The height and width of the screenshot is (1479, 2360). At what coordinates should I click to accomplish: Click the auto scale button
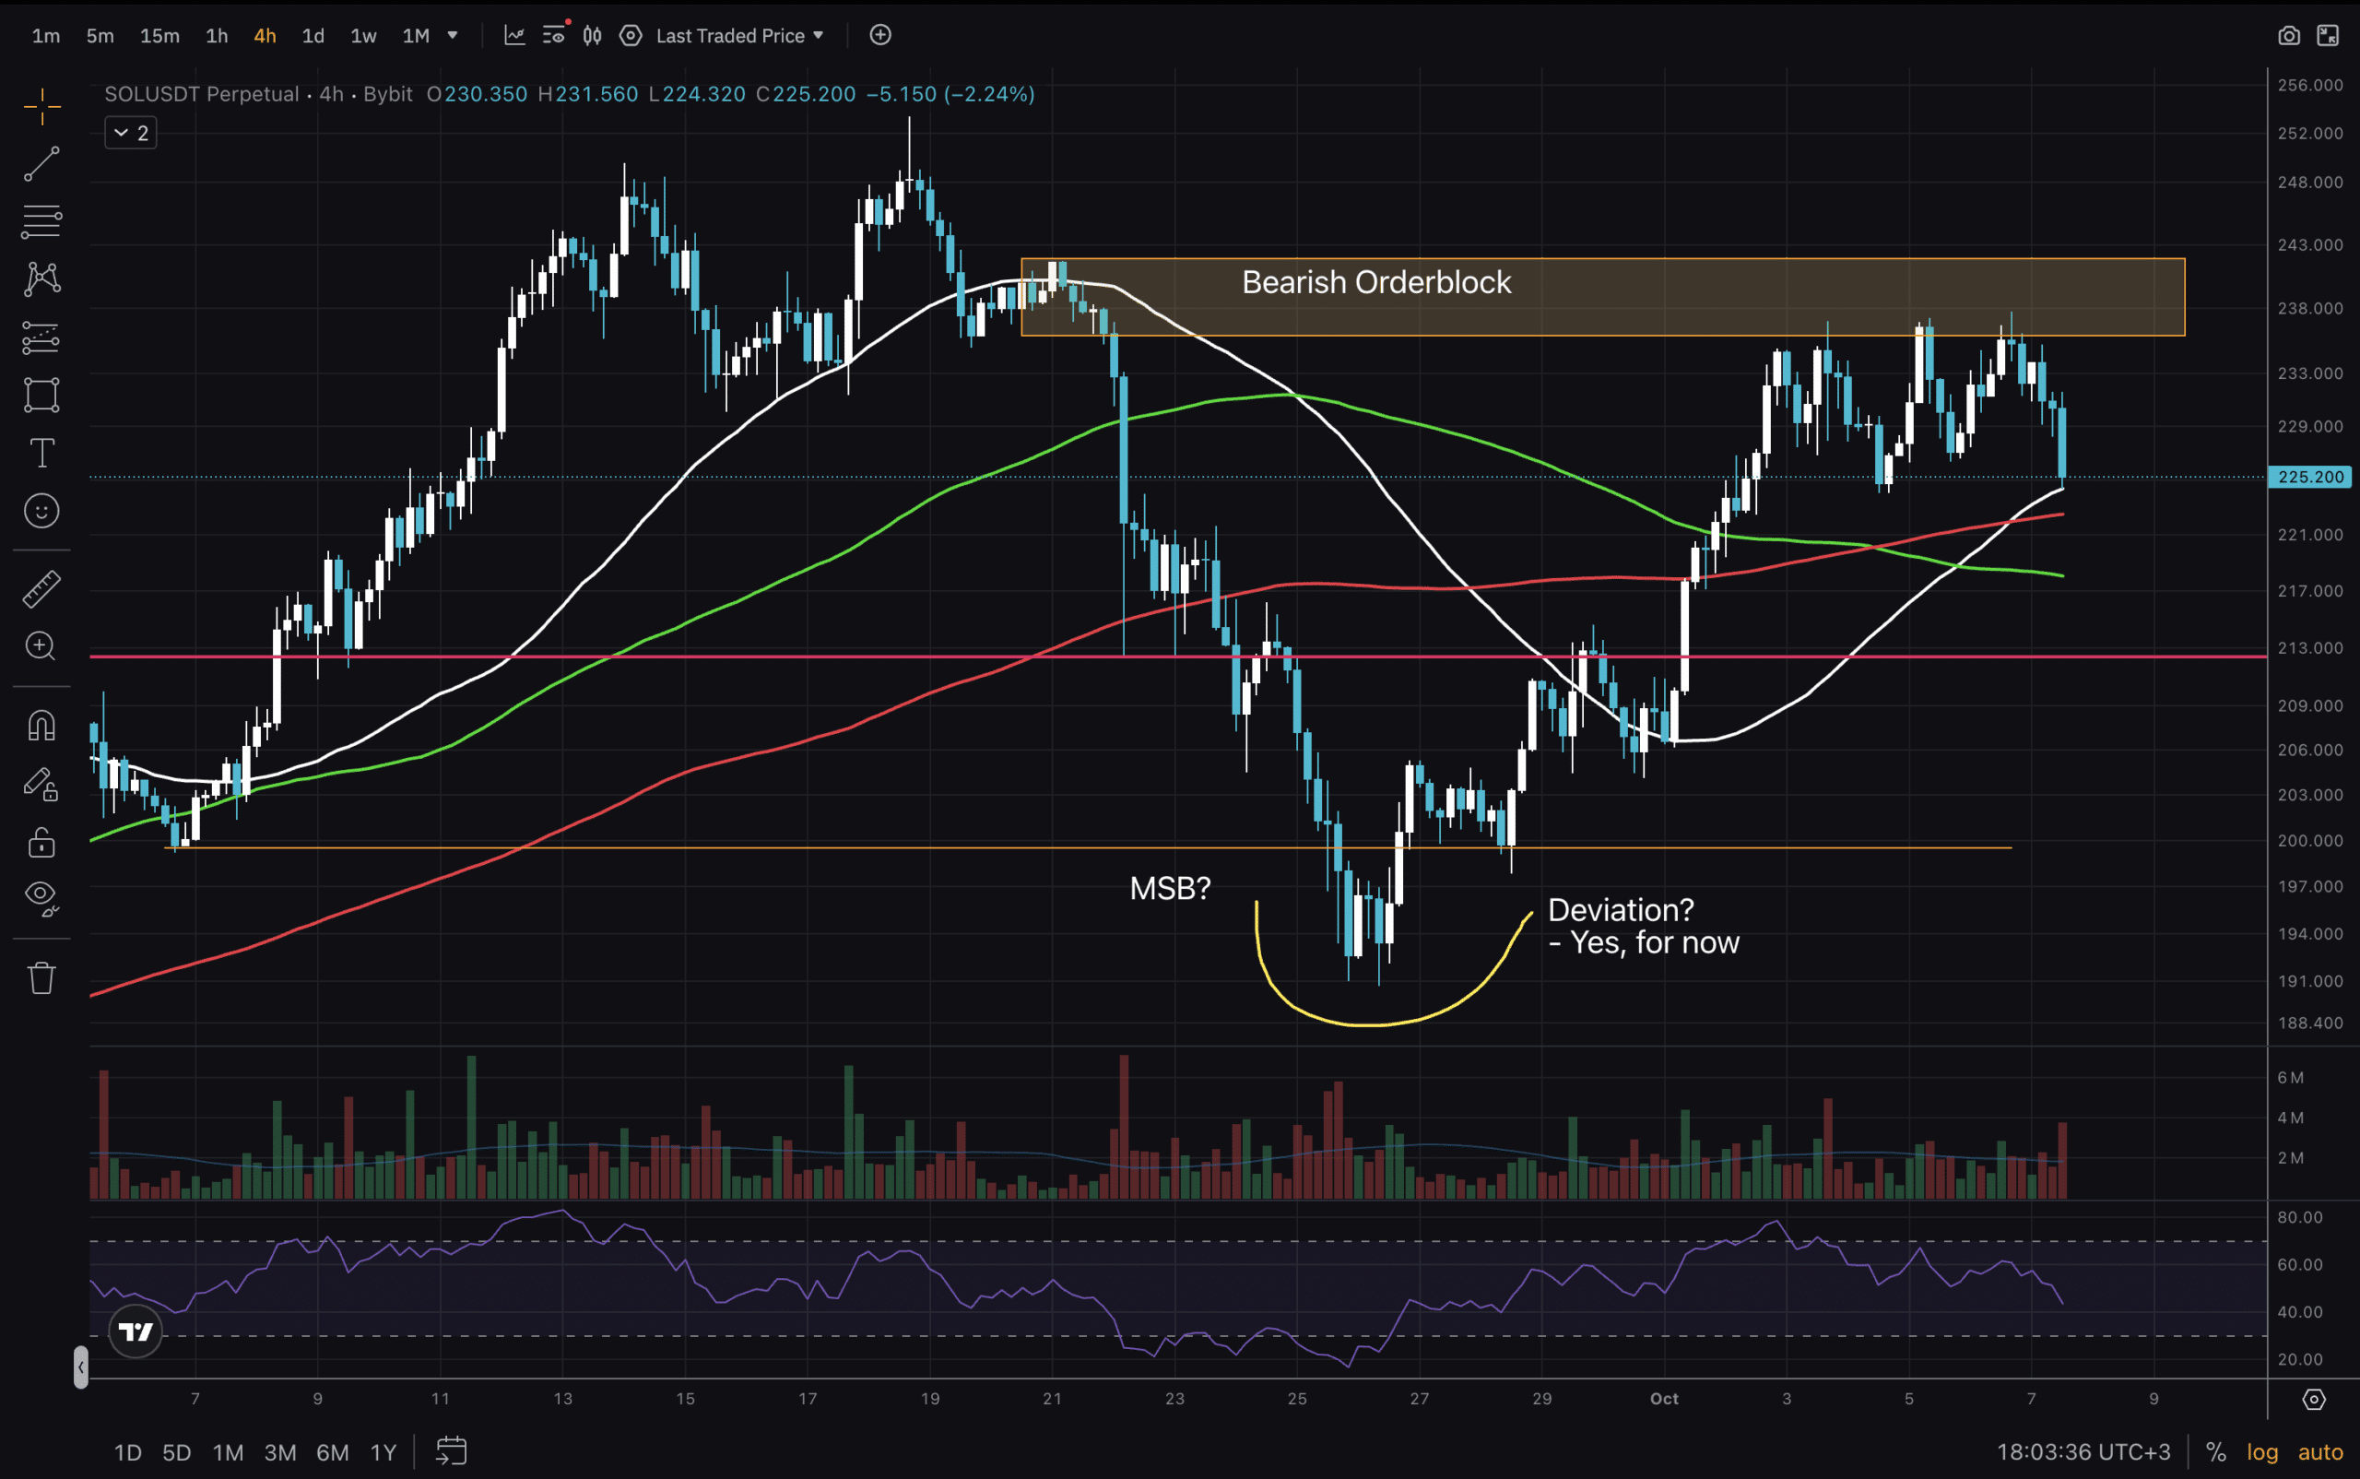click(x=2320, y=1452)
